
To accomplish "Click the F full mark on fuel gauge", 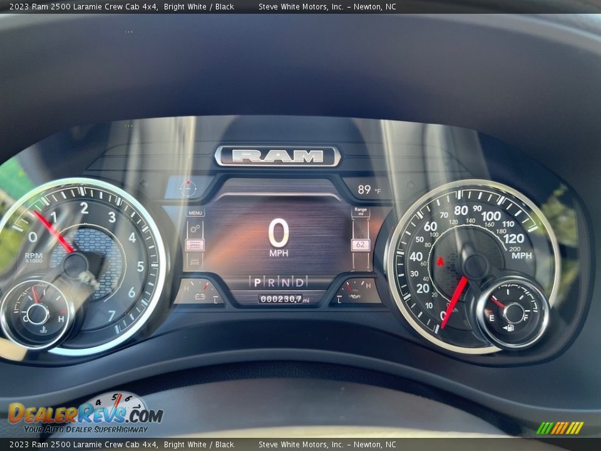I will coord(525,318).
